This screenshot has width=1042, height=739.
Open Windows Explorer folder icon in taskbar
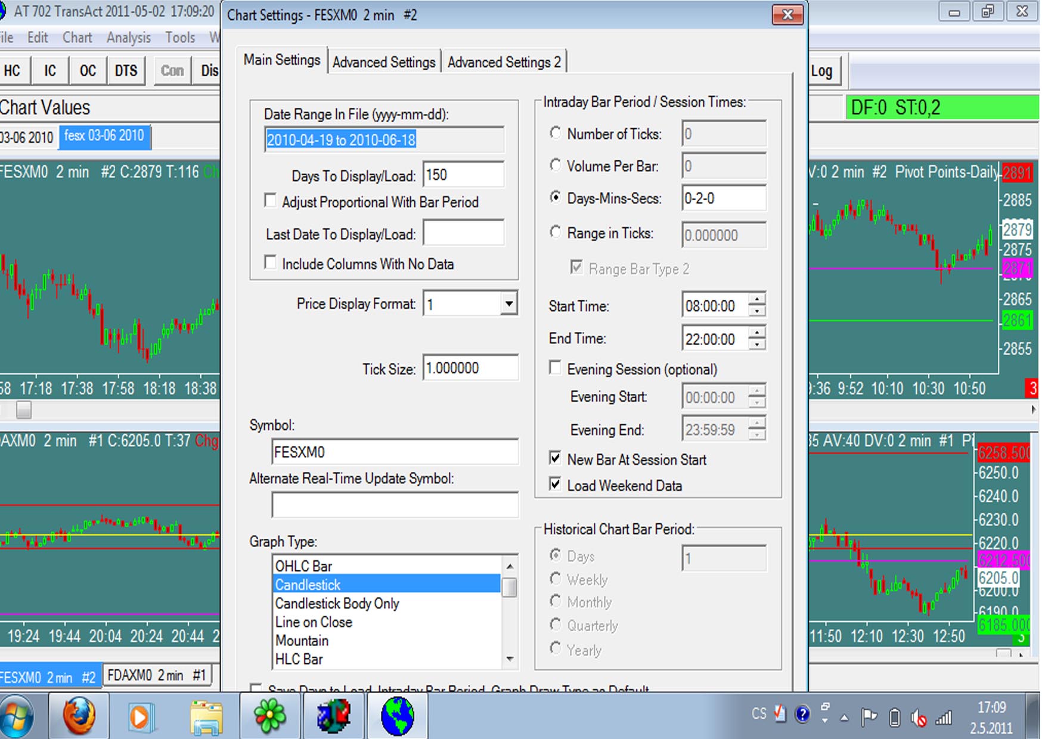tap(206, 716)
